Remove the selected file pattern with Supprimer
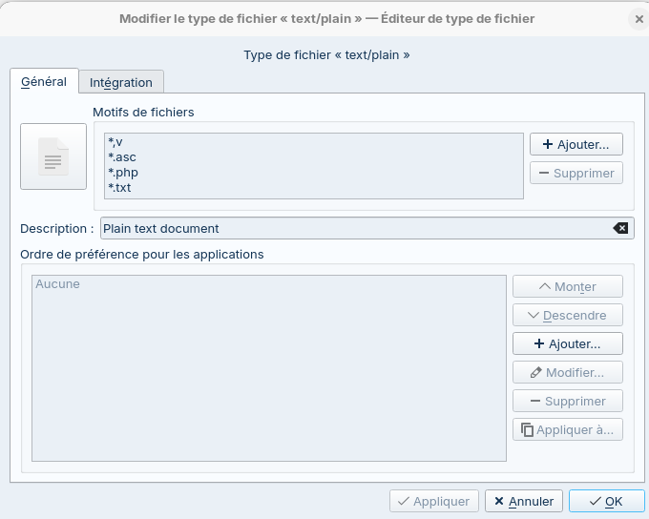The image size is (649, 519). 576,173
